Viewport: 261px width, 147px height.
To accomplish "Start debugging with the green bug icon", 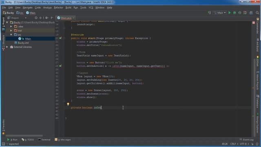I will [234, 13].
